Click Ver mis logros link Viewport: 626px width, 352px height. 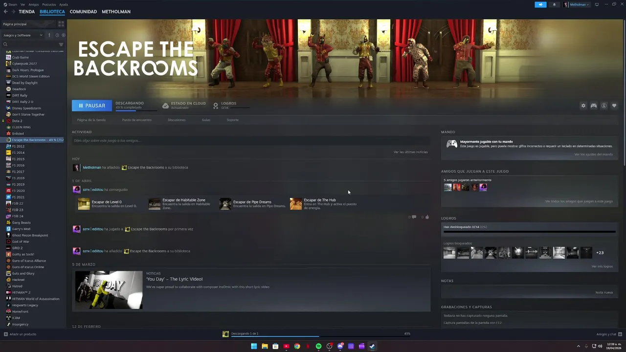(602, 266)
